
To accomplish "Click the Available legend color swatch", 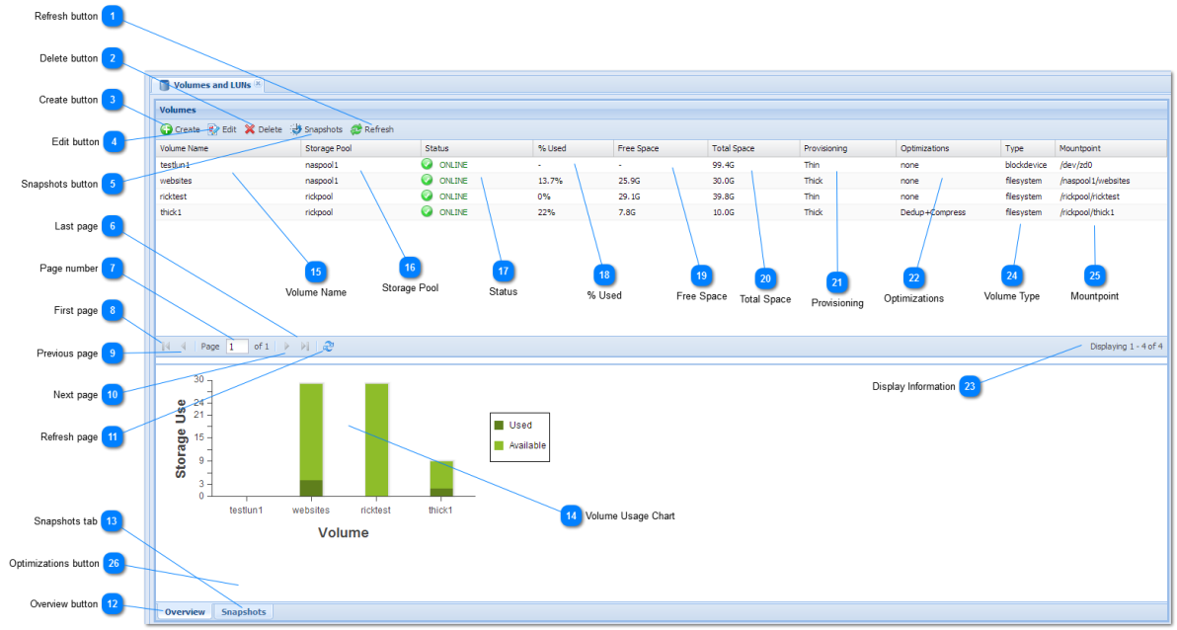I will pos(500,445).
